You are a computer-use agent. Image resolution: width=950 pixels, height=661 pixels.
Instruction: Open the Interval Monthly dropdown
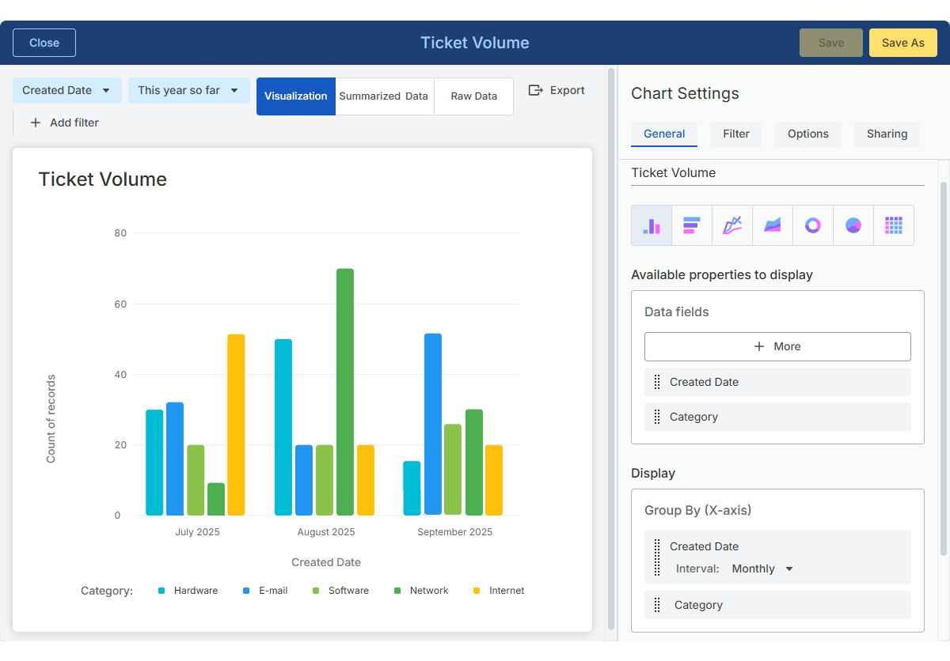tap(762, 568)
